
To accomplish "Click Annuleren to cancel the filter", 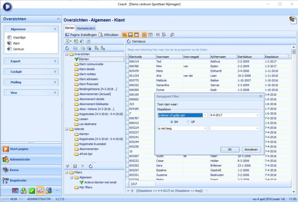I will (251, 149).
